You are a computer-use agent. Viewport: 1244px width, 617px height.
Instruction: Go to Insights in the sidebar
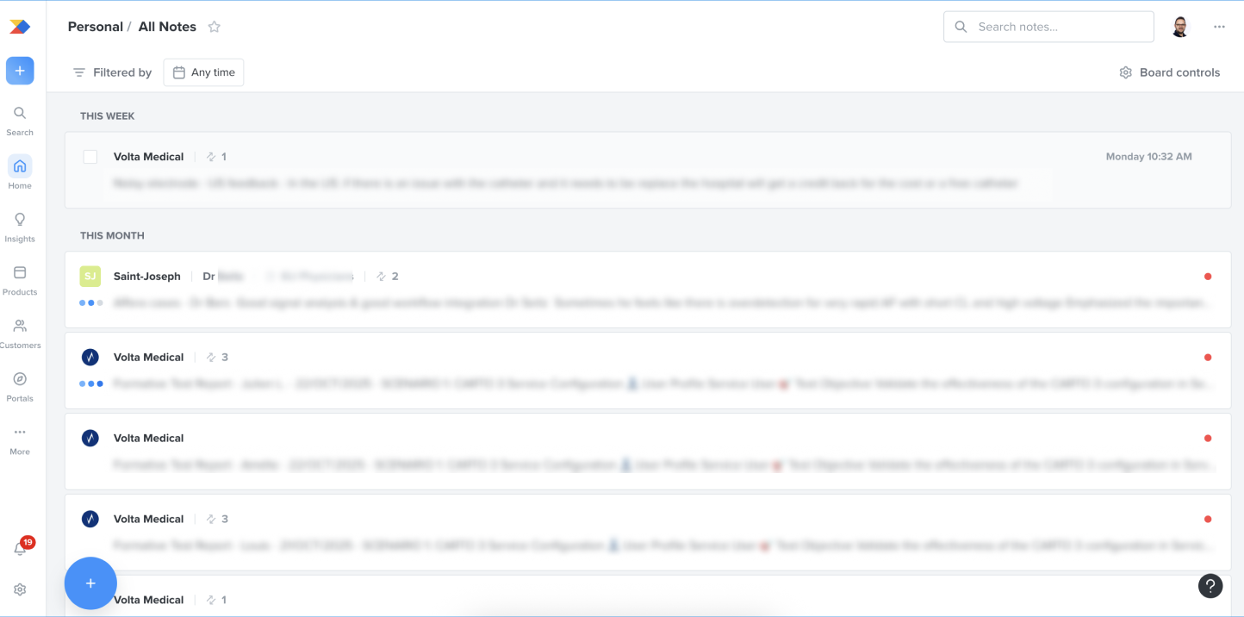click(20, 227)
